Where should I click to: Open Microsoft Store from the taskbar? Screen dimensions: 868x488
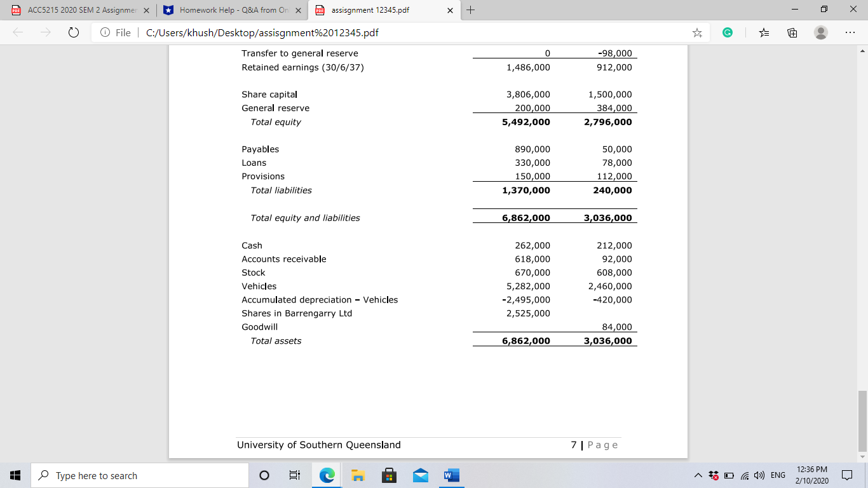[389, 475]
